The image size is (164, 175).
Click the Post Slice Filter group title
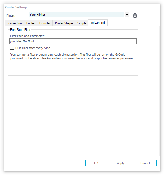click(x=20, y=30)
